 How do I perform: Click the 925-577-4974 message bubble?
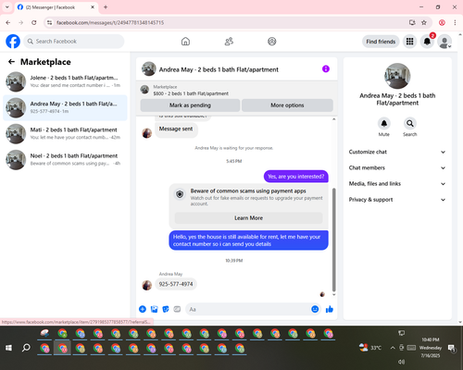(176, 284)
